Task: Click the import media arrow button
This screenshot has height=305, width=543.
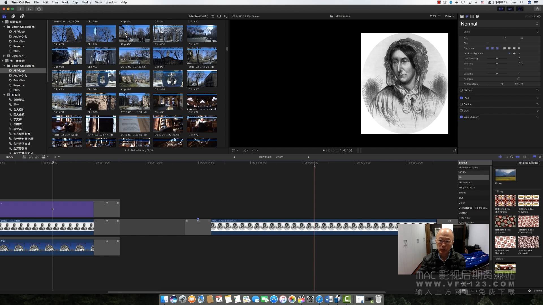Action: [20, 9]
